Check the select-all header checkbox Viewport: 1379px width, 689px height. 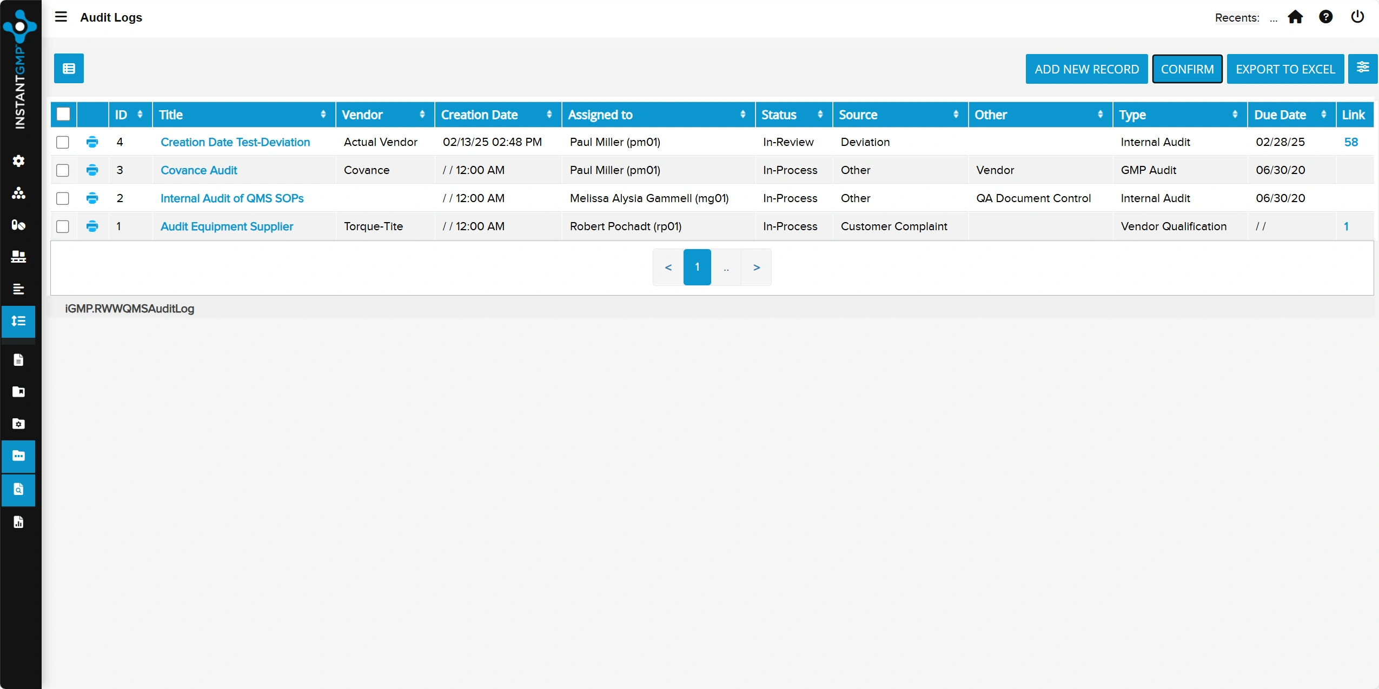click(x=63, y=115)
